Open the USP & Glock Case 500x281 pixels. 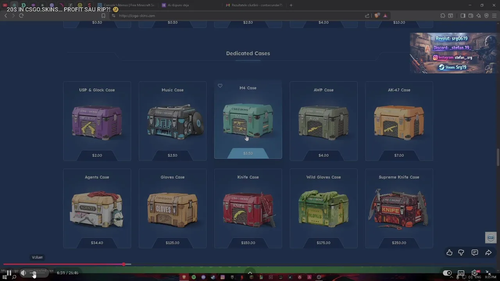tap(97, 121)
